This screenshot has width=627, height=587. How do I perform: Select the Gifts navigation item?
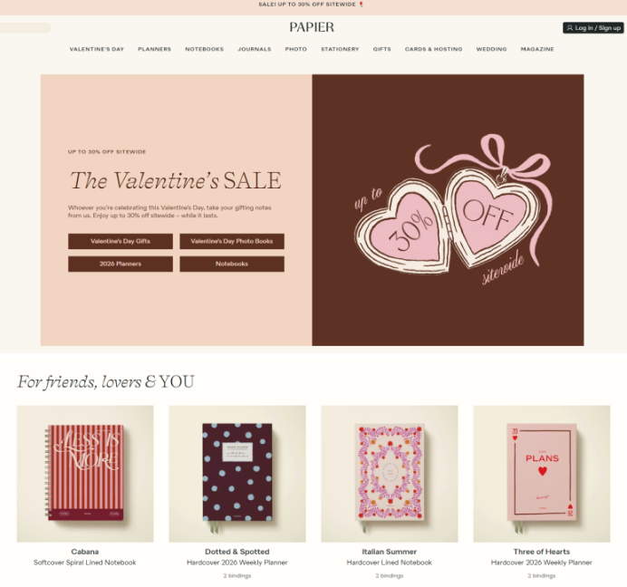point(381,49)
